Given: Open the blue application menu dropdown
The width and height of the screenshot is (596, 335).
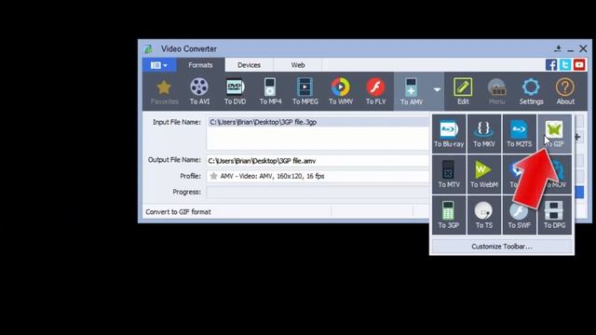Looking at the screenshot, I should [159, 65].
